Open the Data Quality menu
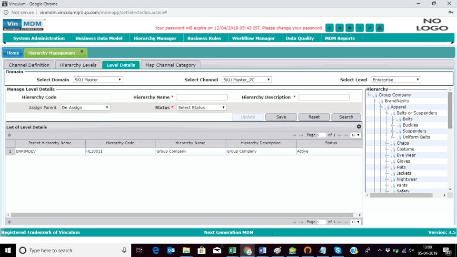Image resolution: width=457 pixels, height=257 pixels. pyautogui.click(x=299, y=38)
